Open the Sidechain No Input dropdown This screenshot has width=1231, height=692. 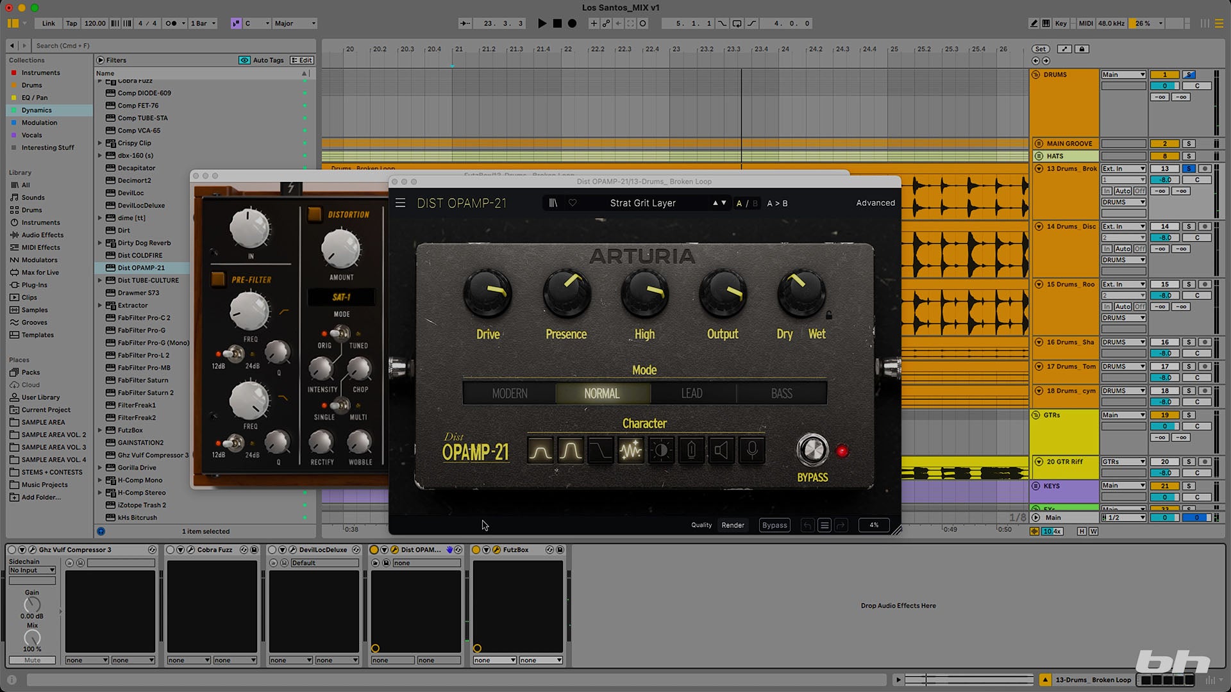pyautogui.click(x=32, y=570)
